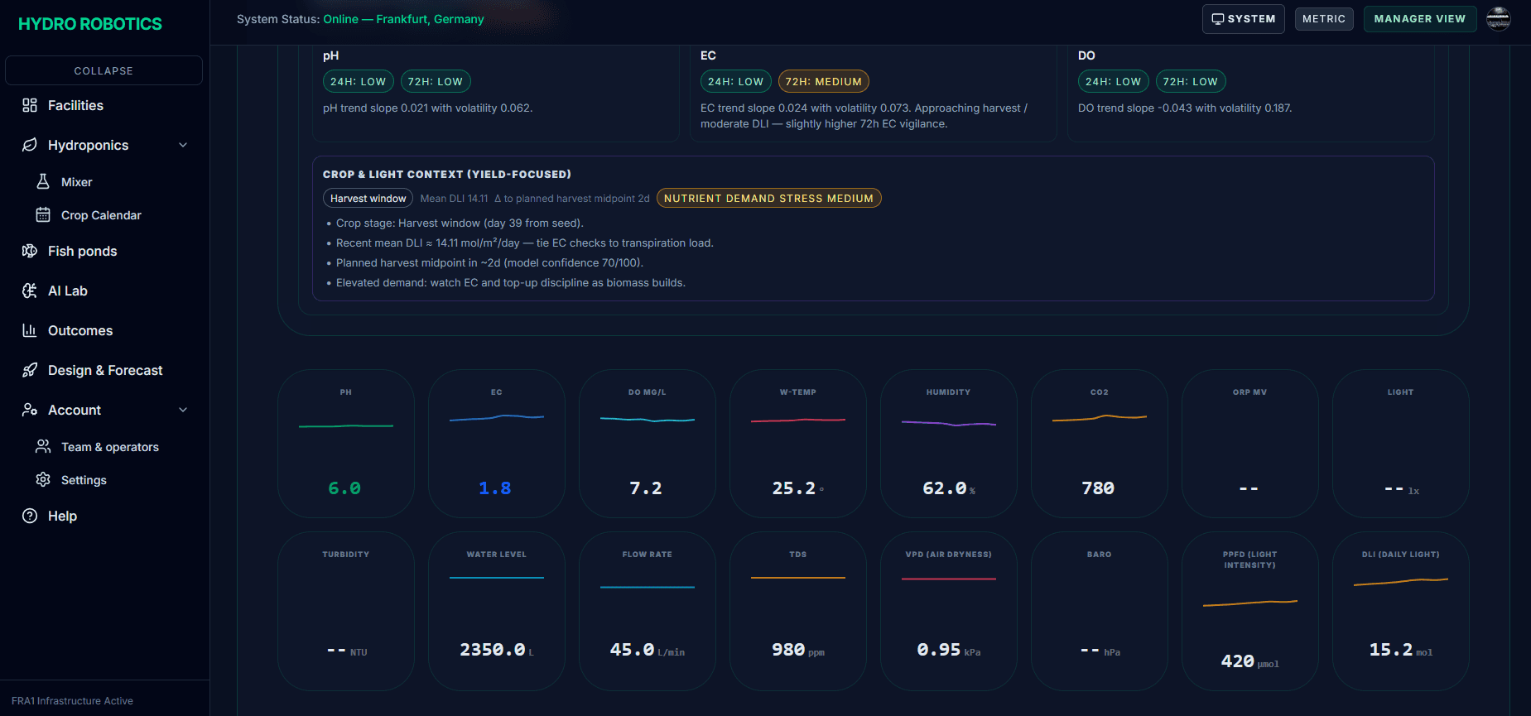
Task: Open the VPD (AIR DRYNESS) card
Action: 948,611
